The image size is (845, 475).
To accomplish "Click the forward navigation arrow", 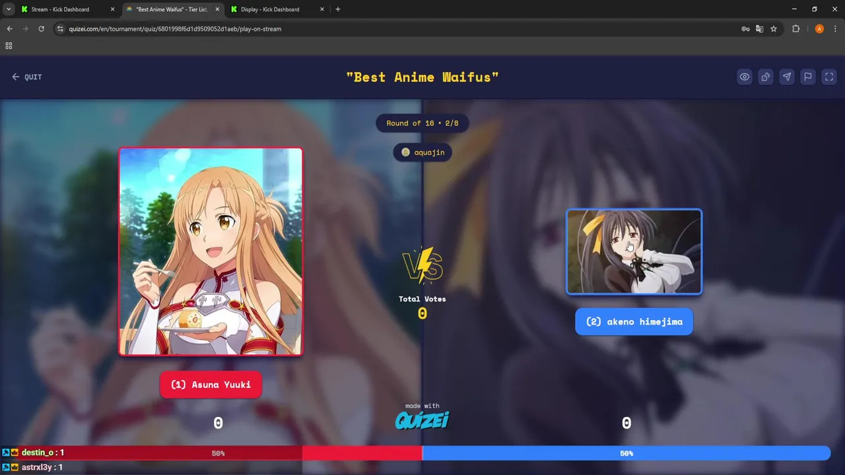I will pyautogui.click(x=25, y=29).
